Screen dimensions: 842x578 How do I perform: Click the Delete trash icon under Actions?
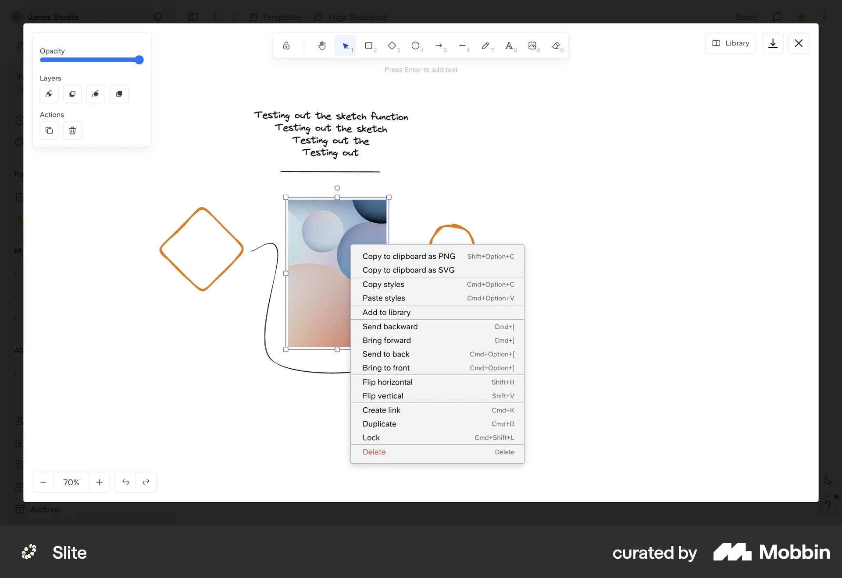tap(72, 130)
